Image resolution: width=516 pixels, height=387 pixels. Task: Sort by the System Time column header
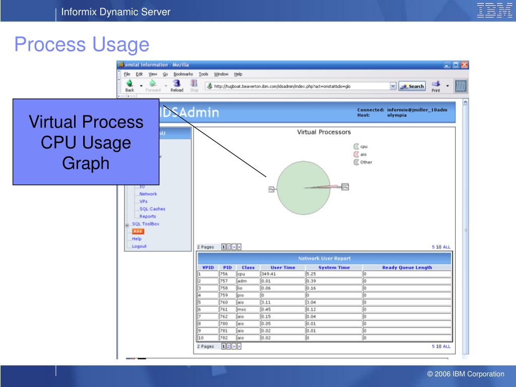pos(334,268)
